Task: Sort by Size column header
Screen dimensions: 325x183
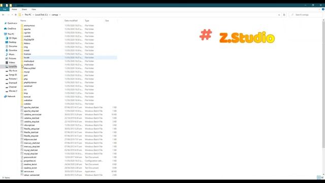Action: pos(107,20)
